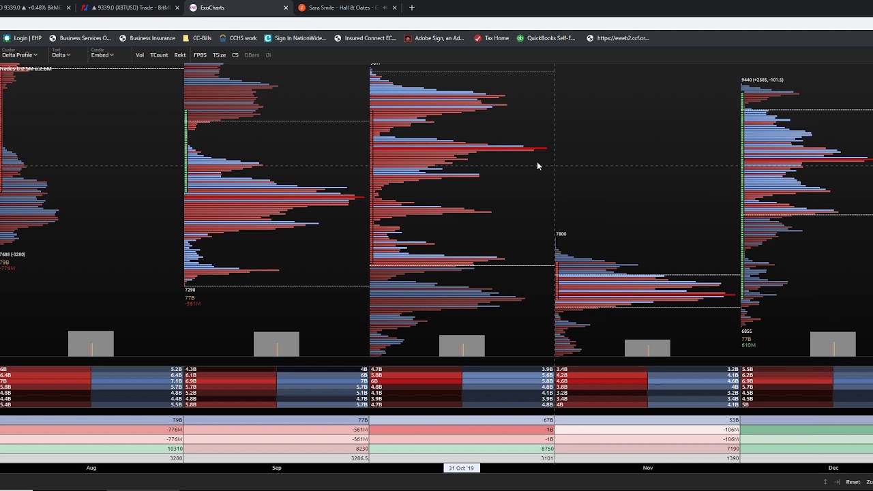
Task: Open a new browser tab
Action: click(411, 8)
